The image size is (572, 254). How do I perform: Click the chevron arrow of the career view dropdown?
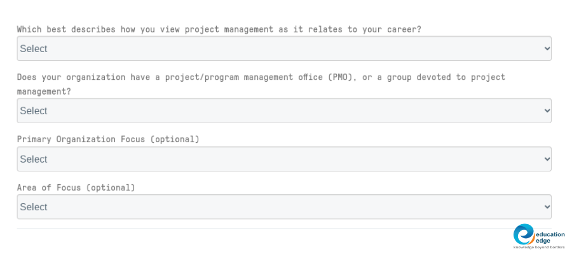coord(547,48)
